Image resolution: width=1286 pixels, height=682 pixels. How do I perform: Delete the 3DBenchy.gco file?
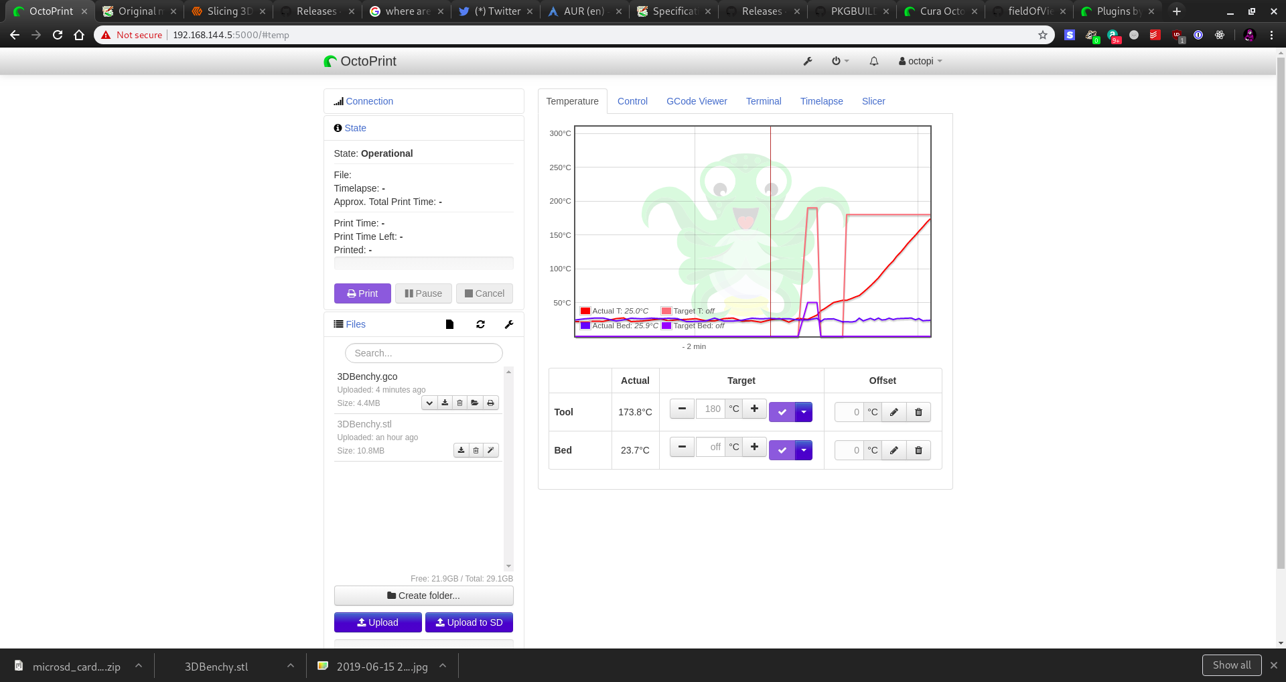point(459,403)
